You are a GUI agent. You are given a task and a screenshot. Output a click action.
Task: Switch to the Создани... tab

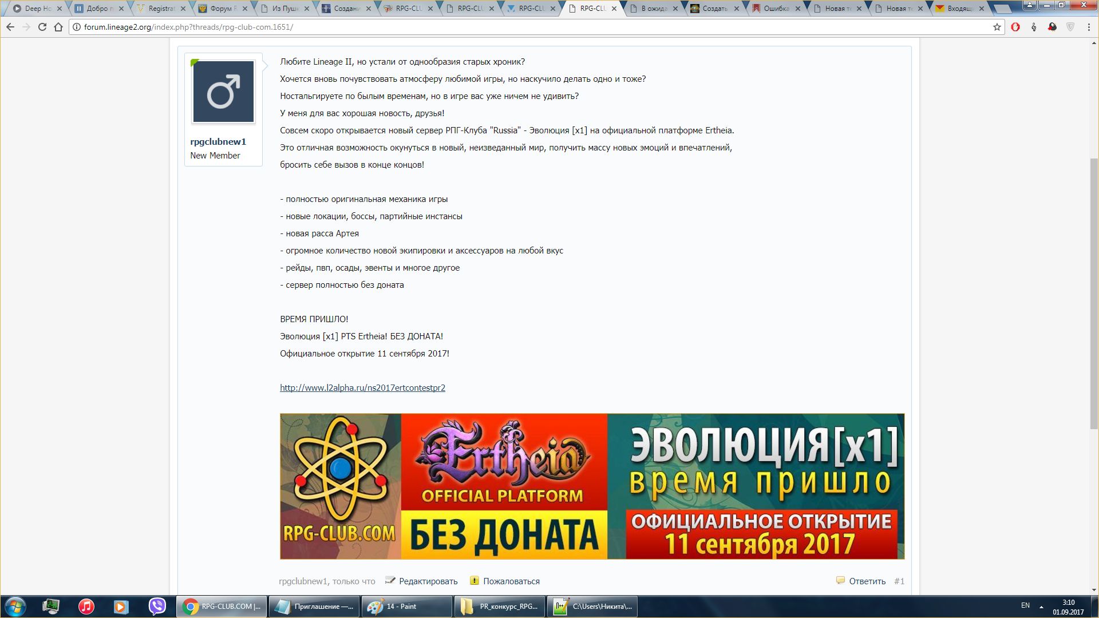346,9
